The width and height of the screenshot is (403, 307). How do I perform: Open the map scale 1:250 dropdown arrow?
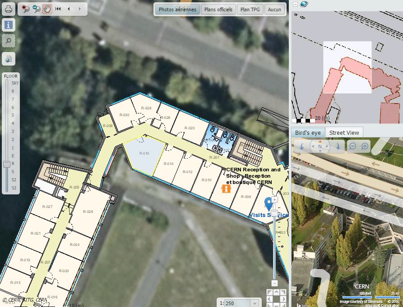[x=255, y=303]
